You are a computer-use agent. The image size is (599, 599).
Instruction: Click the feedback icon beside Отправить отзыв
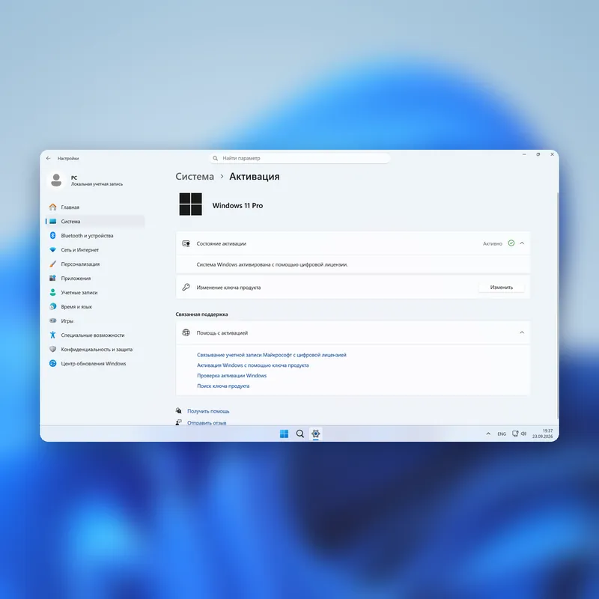179,422
